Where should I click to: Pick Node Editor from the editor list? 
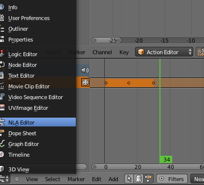click(x=38, y=65)
